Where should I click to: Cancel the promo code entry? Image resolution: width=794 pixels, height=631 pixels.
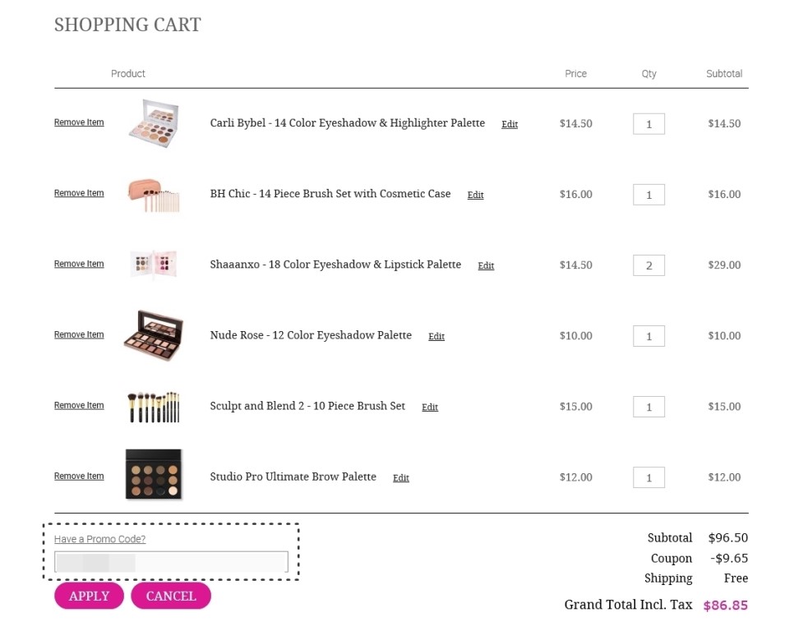pos(171,596)
